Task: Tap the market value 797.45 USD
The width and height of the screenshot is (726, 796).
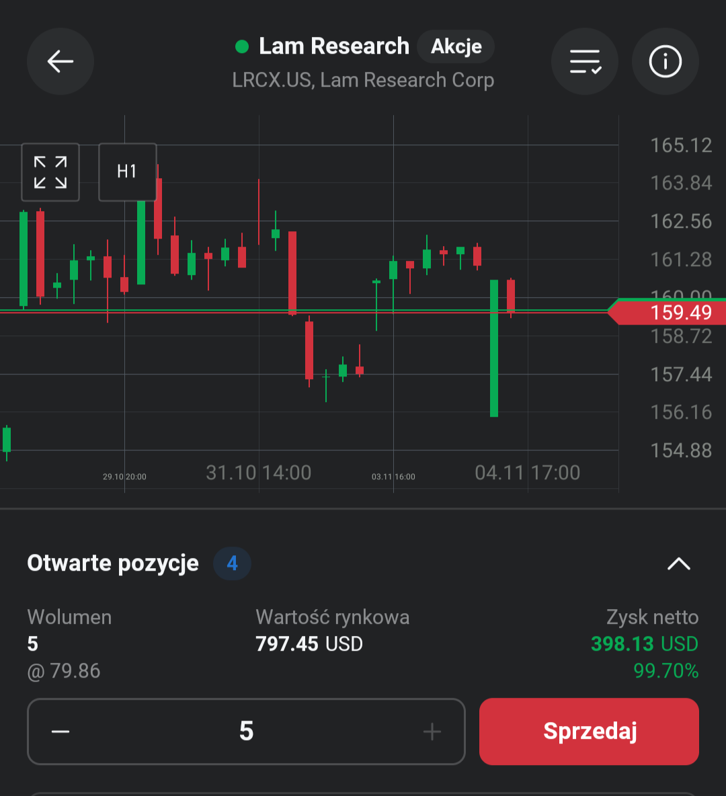Action: coord(309,644)
